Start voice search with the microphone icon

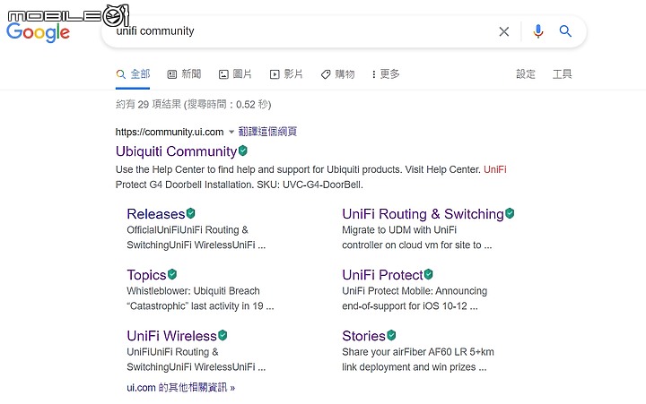(538, 31)
